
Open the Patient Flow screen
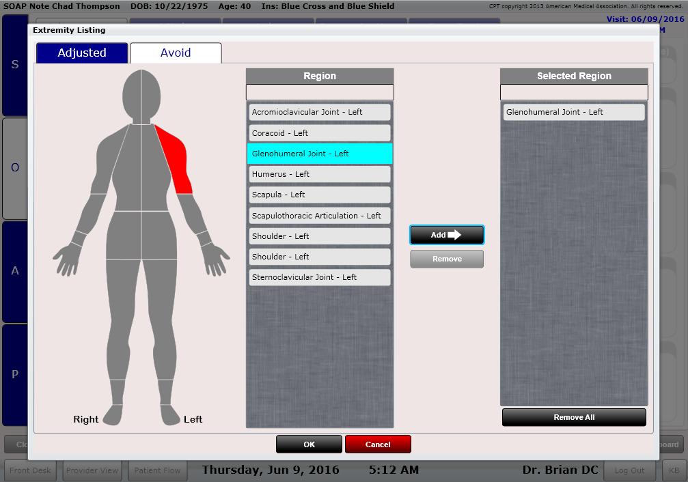[157, 470]
